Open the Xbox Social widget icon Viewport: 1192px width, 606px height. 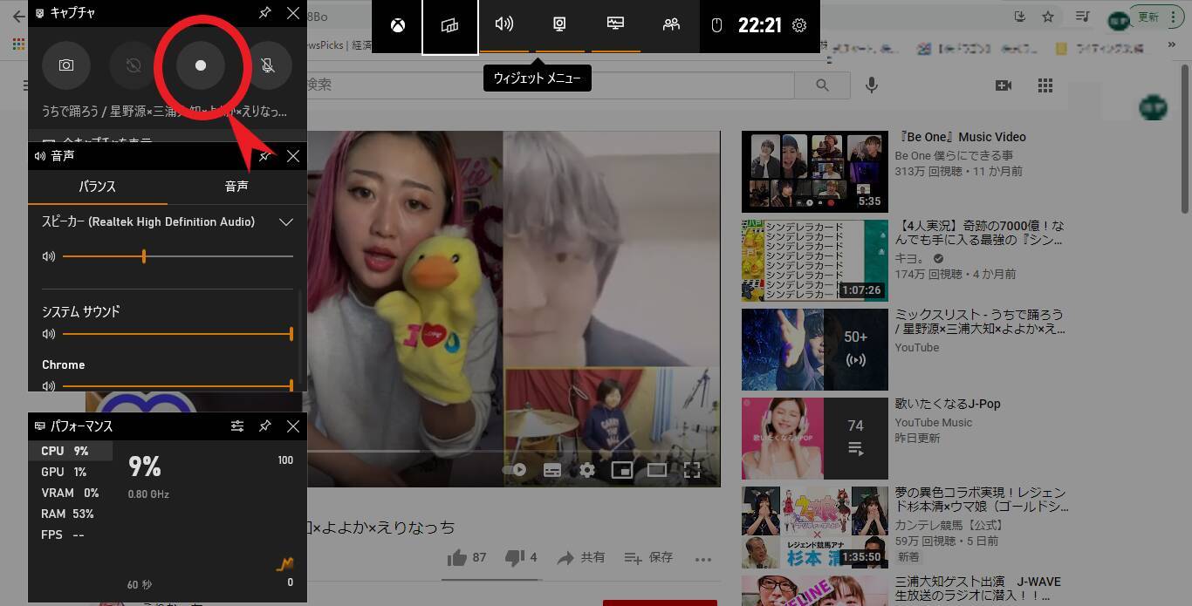[670, 25]
